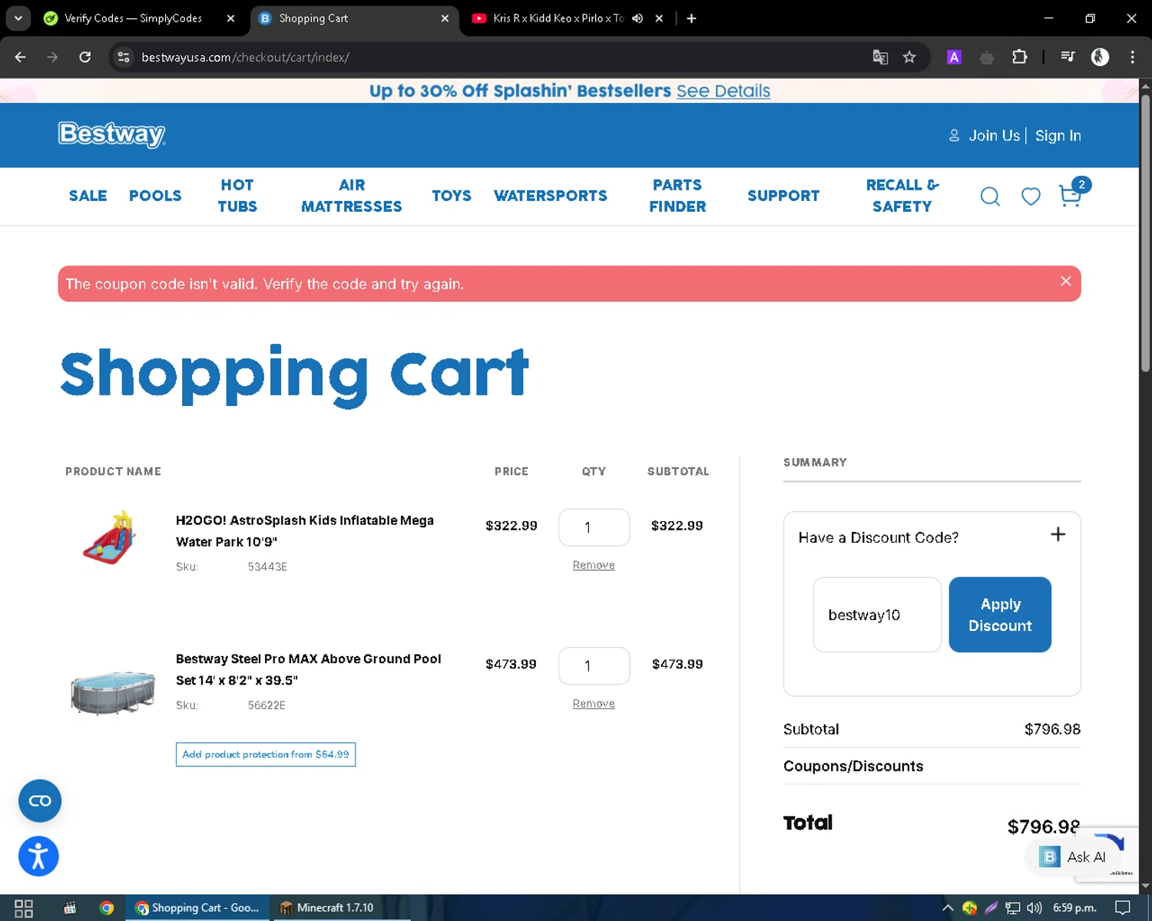
Task: Open the POOLS menu
Action: [x=155, y=196]
